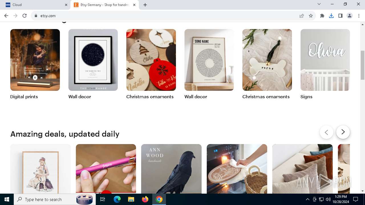The height and width of the screenshot is (205, 365).
Task: Open Task View on taskbar
Action: [x=103, y=199]
